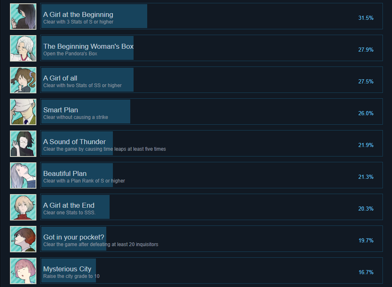This screenshot has height=287, width=392.
Task: Click the A Sound of Thunder title
Action: 74,142
